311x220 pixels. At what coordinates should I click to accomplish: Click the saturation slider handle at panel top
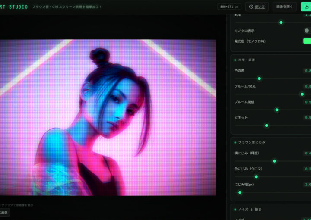point(281,22)
